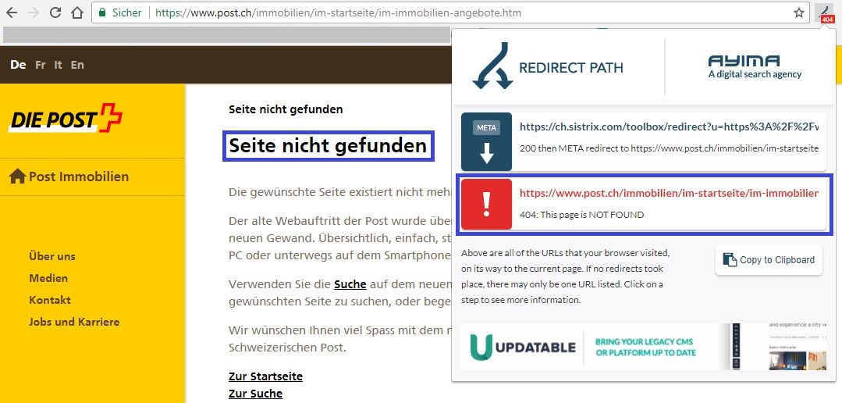Click the house icon beside Post Immobilien
The height and width of the screenshot is (403, 842).
(x=17, y=177)
